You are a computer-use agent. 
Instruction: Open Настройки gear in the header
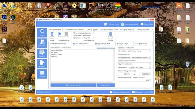tap(147, 24)
